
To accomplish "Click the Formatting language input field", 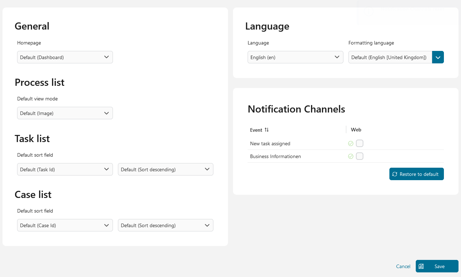I will [x=390, y=57].
